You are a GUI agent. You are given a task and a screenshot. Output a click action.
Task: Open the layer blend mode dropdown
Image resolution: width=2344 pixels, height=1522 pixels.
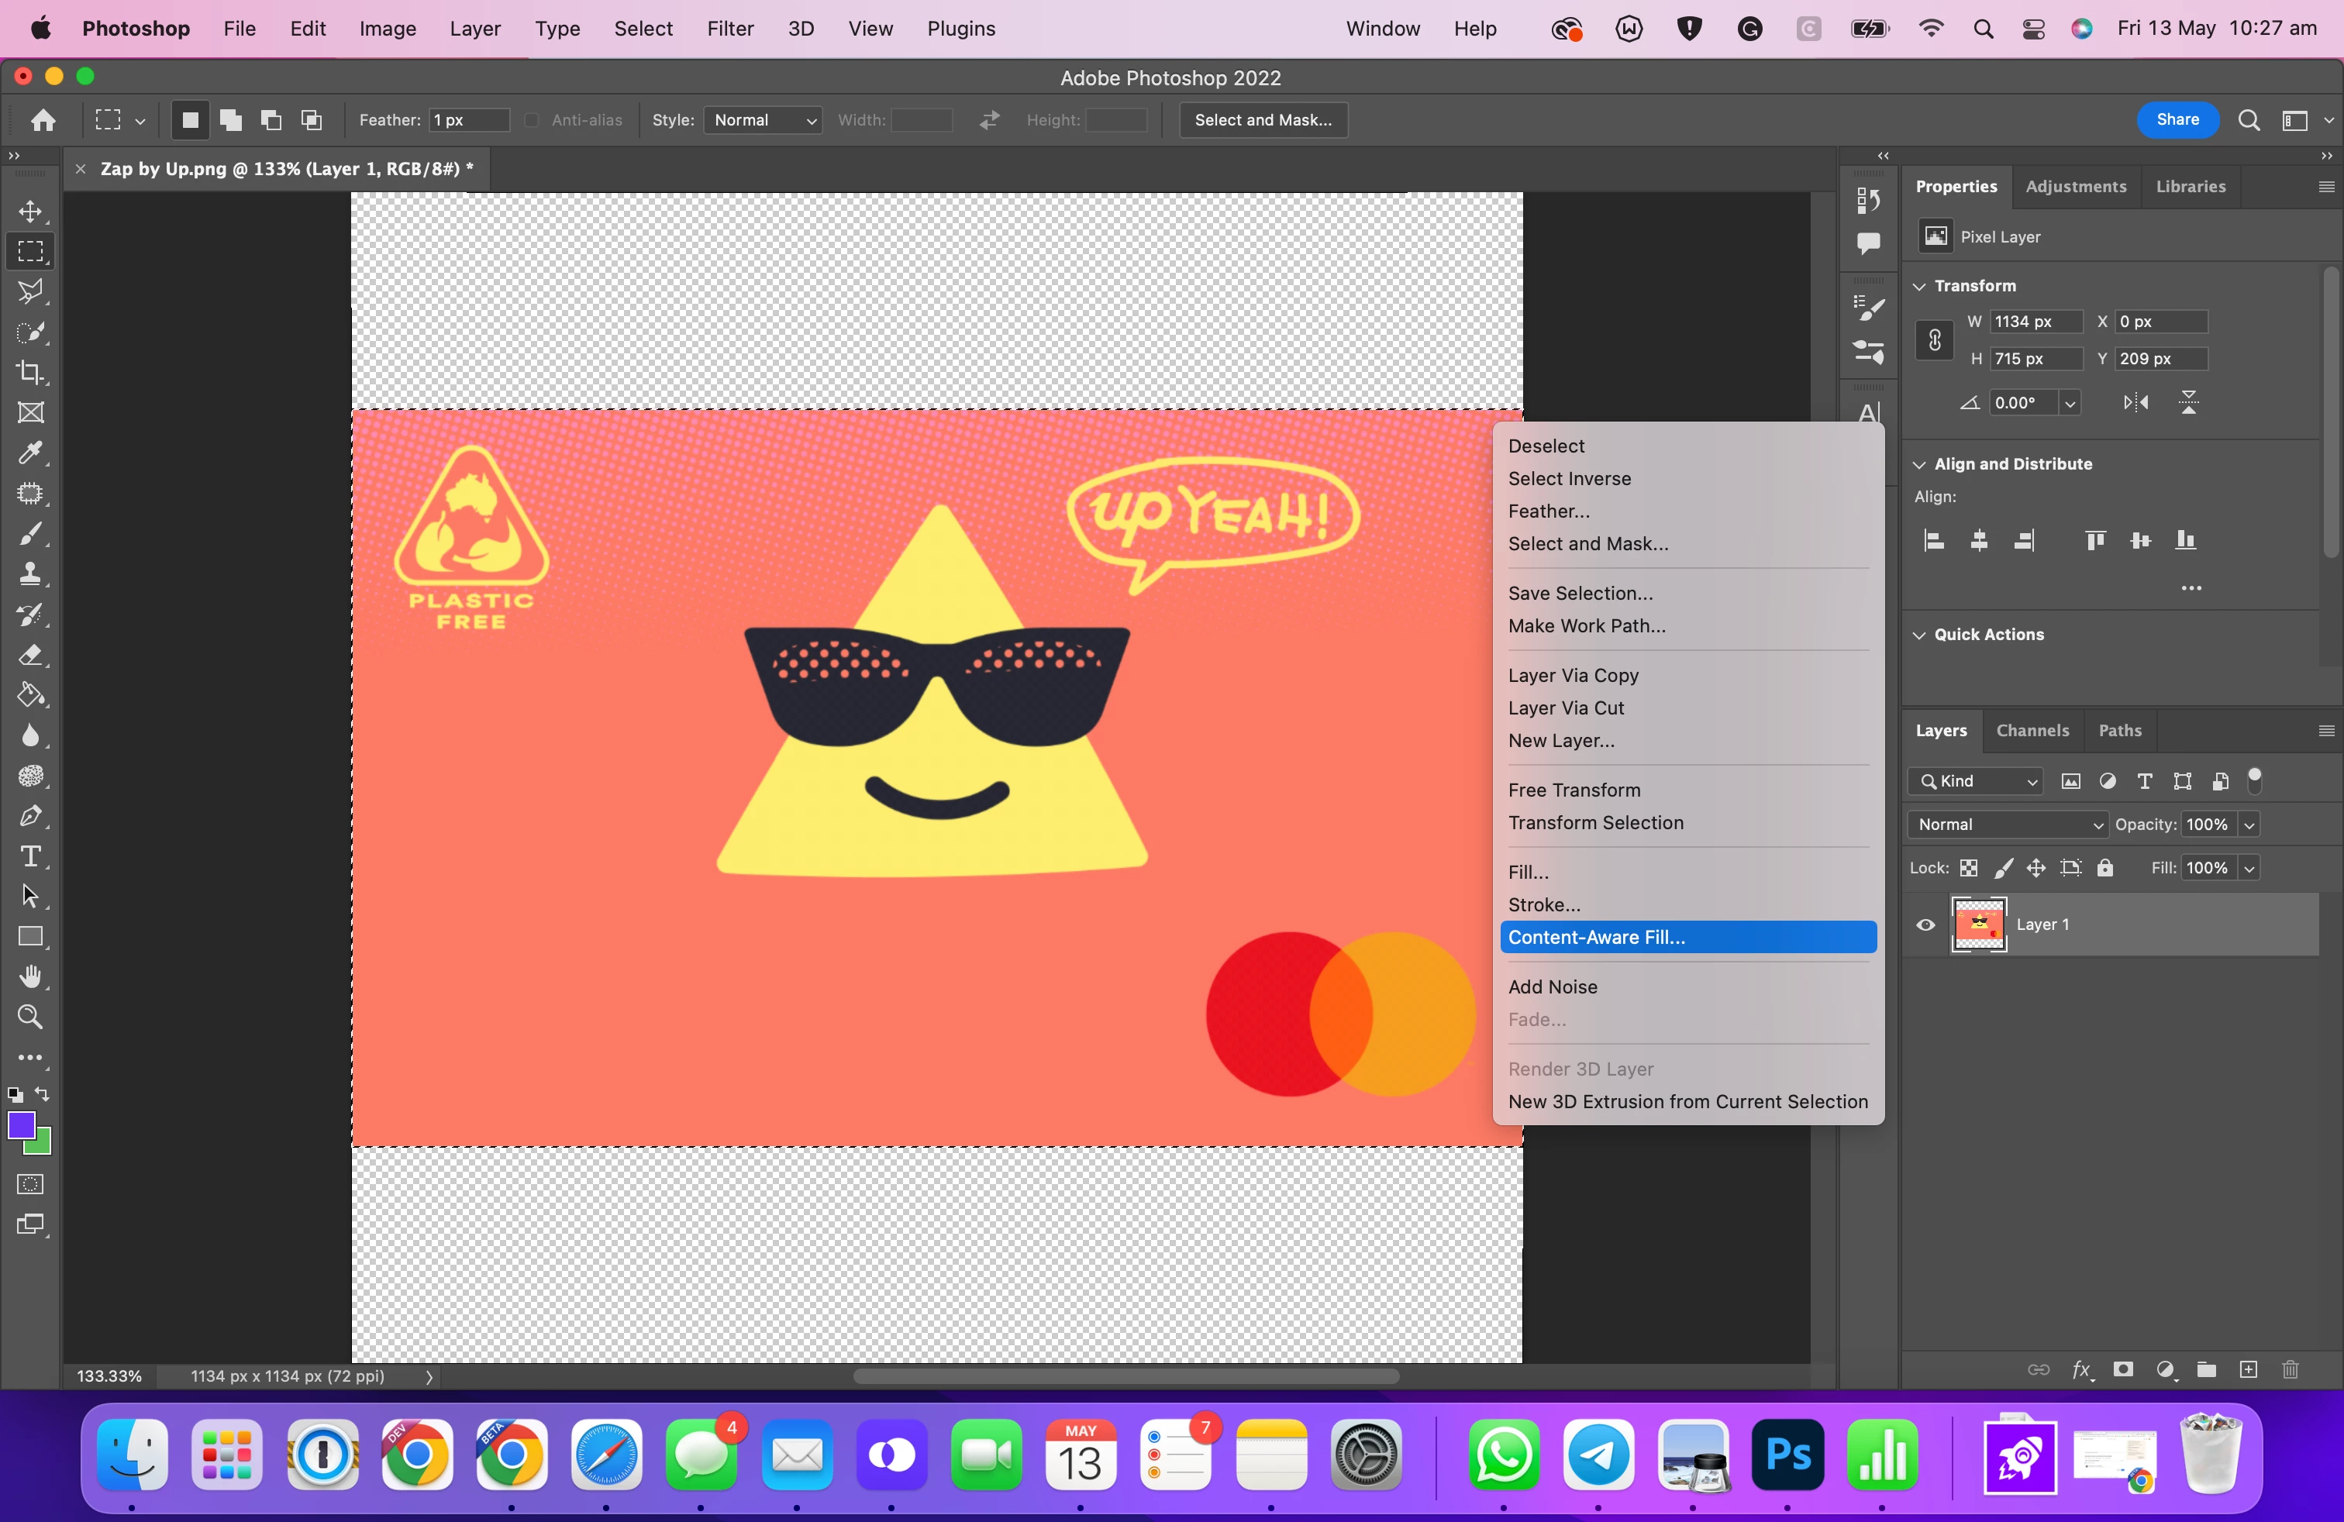(x=2007, y=824)
